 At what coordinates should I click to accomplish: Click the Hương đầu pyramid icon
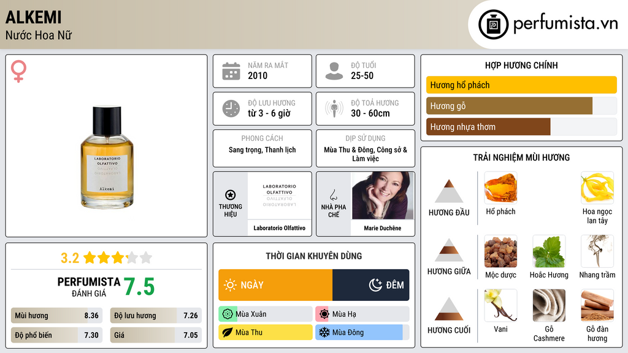point(449,191)
